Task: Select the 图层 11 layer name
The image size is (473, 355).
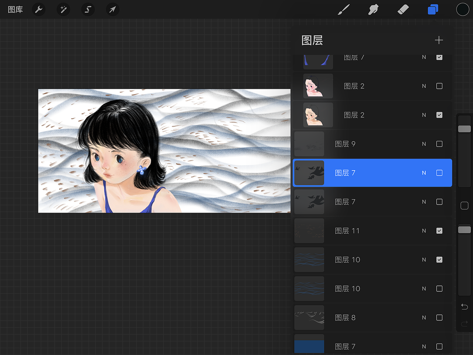Action: pos(347,231)
